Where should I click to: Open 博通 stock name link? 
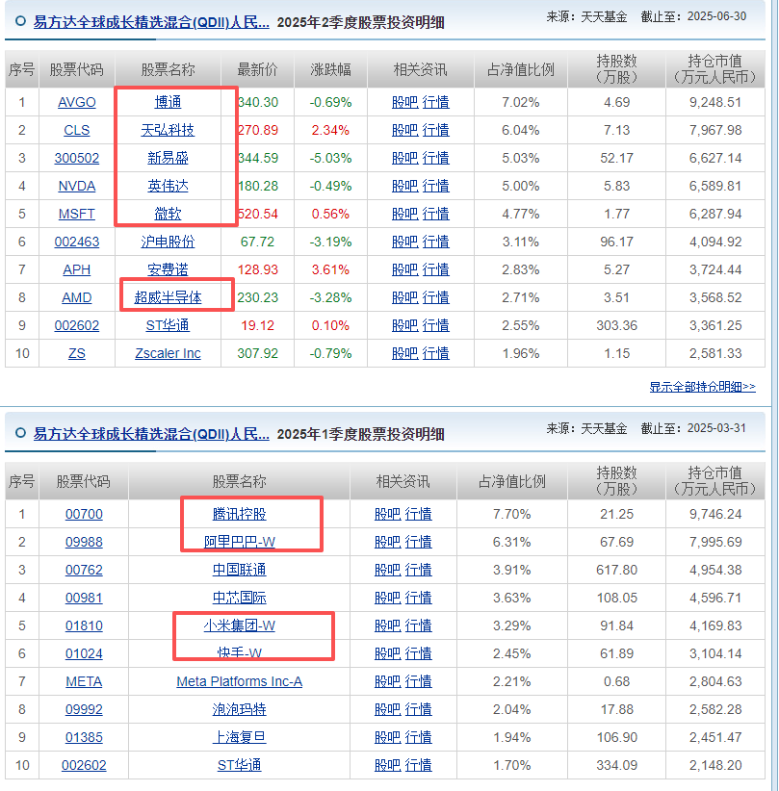tap(168, 102)
